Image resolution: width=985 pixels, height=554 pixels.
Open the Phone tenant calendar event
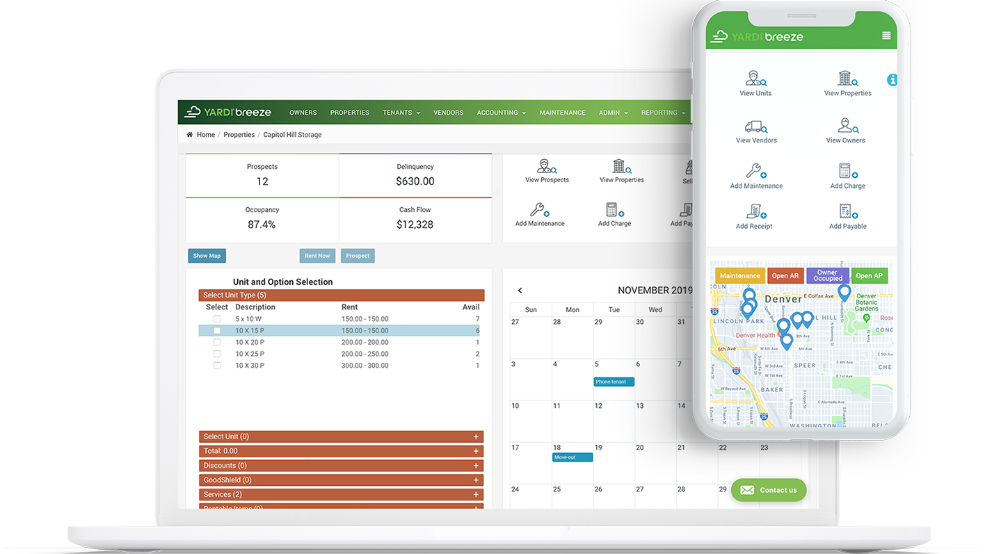614,382
